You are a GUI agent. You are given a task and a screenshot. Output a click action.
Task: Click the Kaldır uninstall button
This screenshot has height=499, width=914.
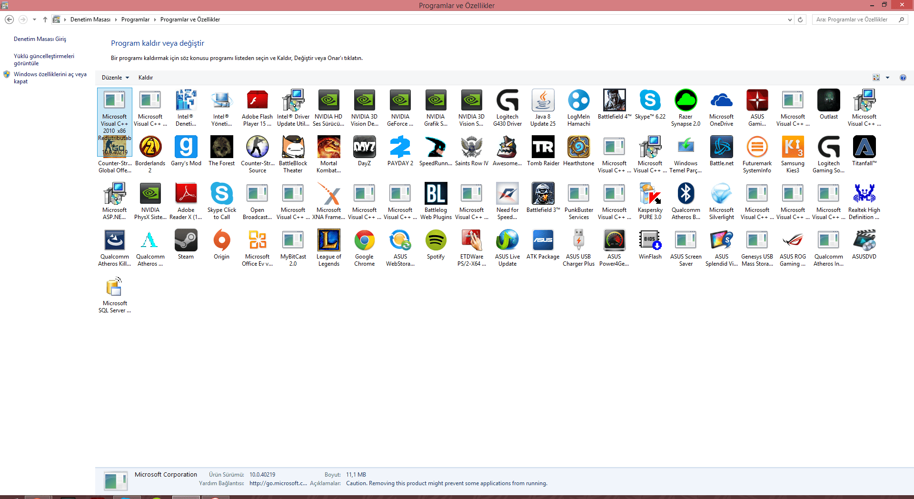(146, 78)
